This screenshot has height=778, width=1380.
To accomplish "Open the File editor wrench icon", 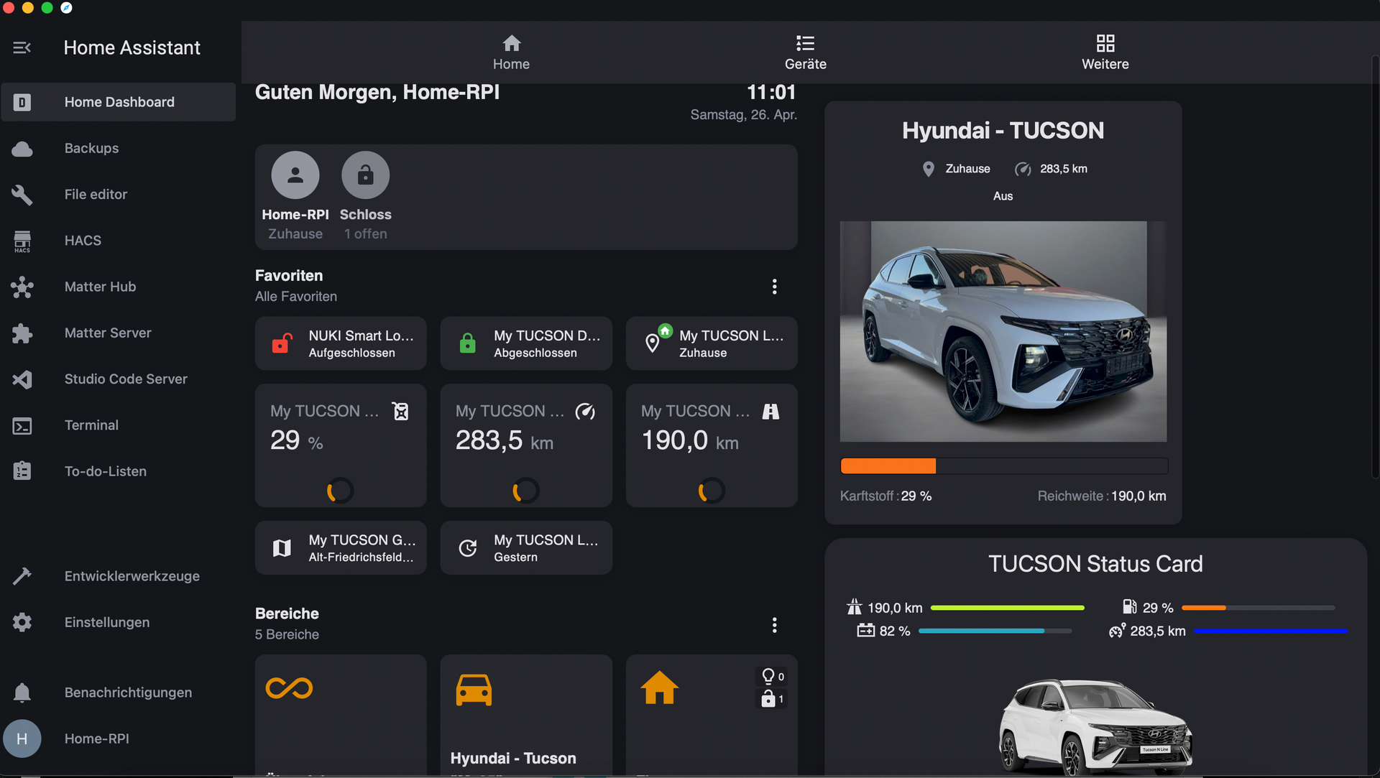I will [x=22, y=195].
